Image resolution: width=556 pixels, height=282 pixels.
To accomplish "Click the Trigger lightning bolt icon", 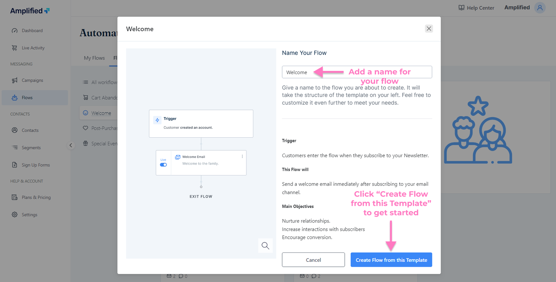I will (157, 120).
